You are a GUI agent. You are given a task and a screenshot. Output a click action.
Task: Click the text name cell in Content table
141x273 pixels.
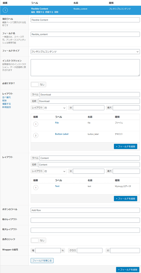tap(89, 186)
